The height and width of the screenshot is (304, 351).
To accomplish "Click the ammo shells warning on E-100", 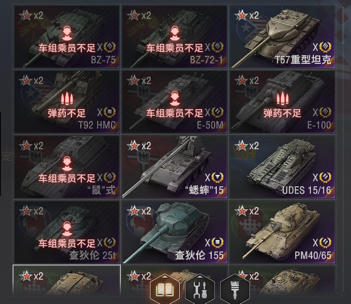I will [283, 98].
